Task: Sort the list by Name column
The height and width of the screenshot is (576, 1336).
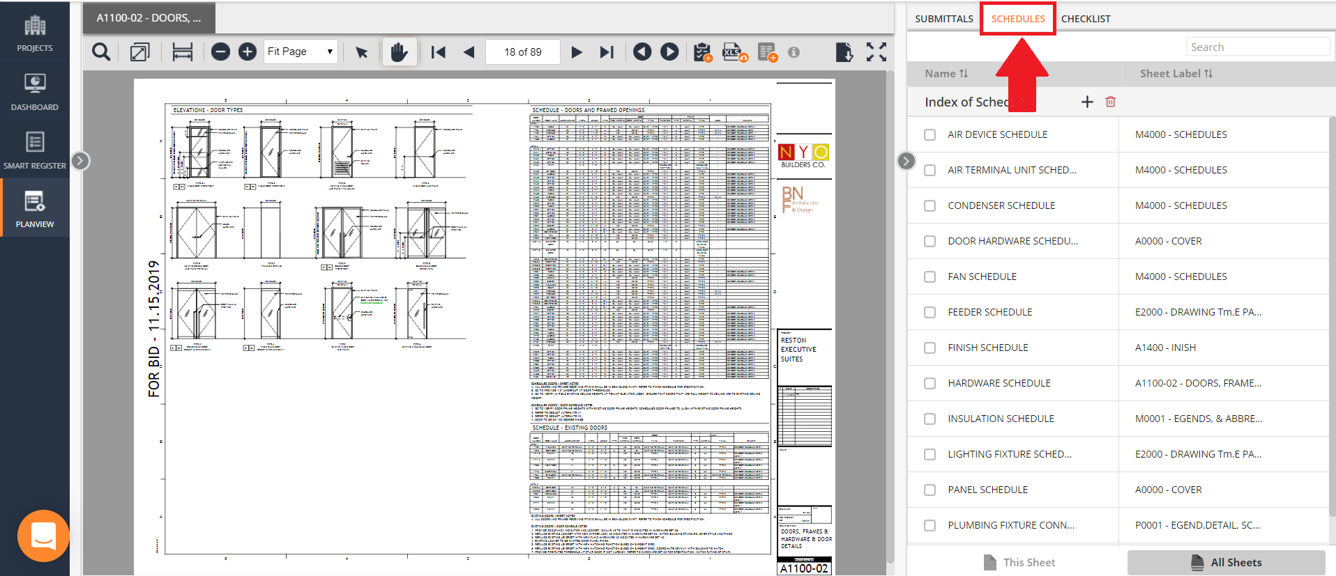Action: coord(946,74)
